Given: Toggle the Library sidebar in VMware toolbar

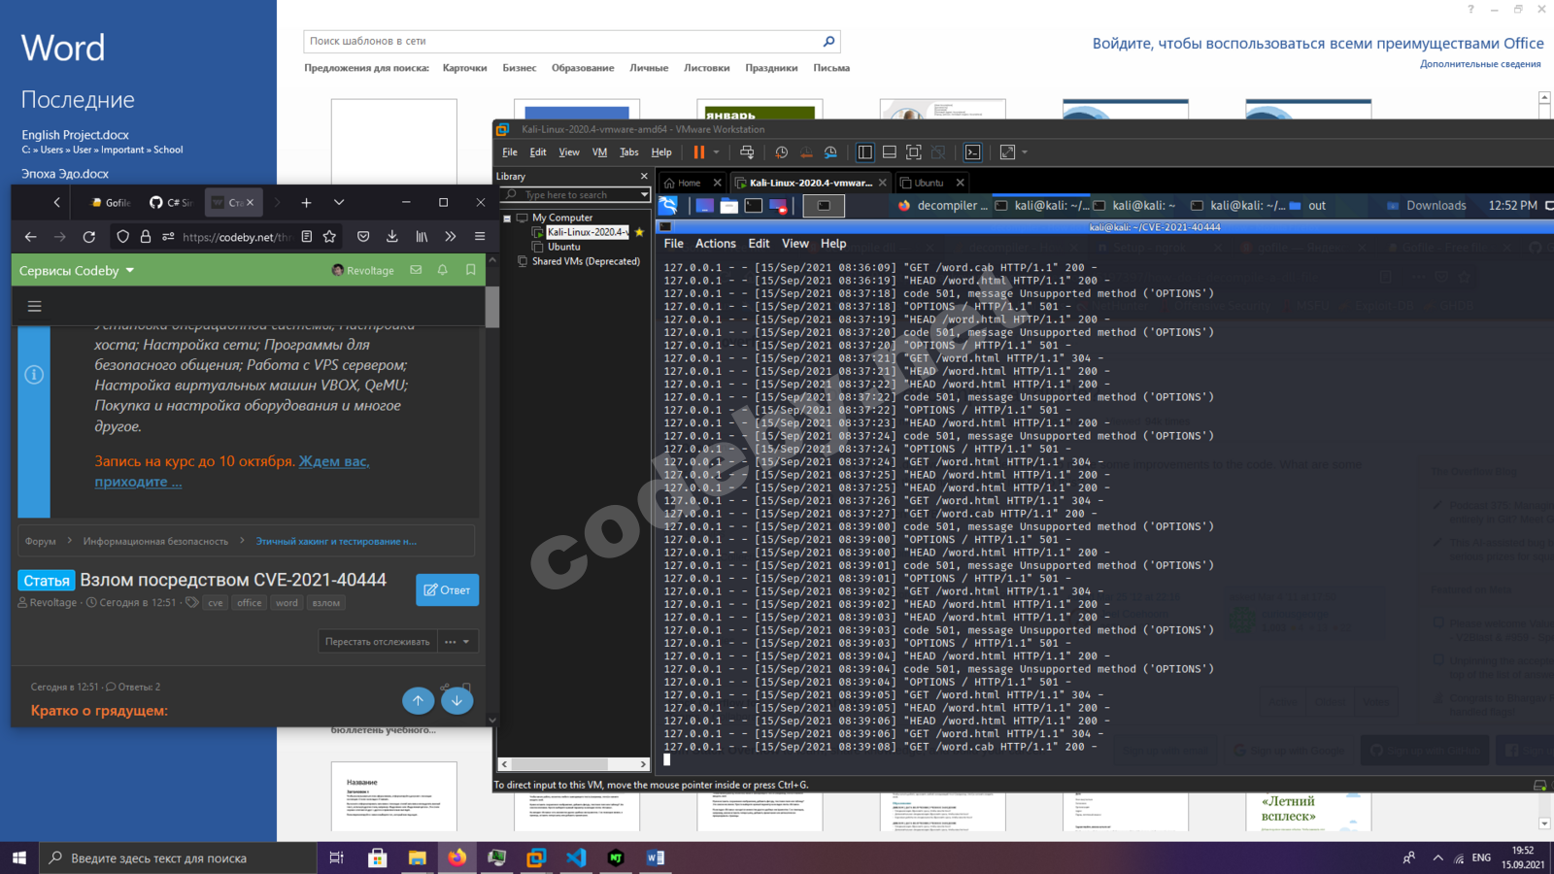Looking at the screenshot, I should click(x=864, y=152).
